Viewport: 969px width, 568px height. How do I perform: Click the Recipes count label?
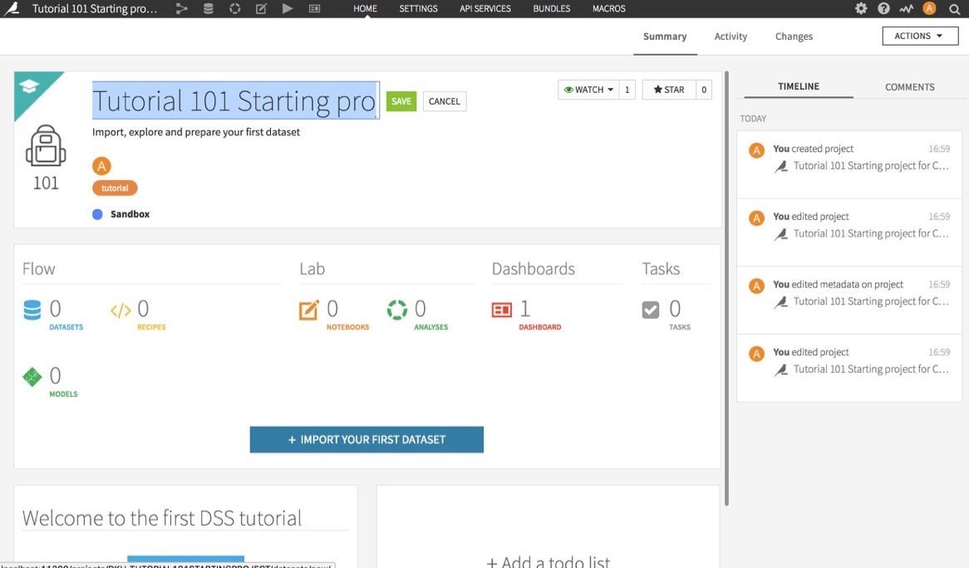tap(151, 327)
